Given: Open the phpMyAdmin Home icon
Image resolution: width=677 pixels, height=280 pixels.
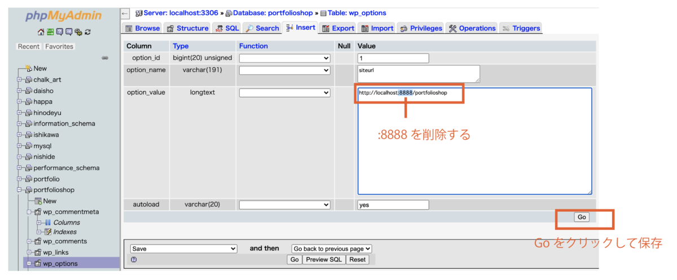Looking at the screenshot, I should pos(41,32).
